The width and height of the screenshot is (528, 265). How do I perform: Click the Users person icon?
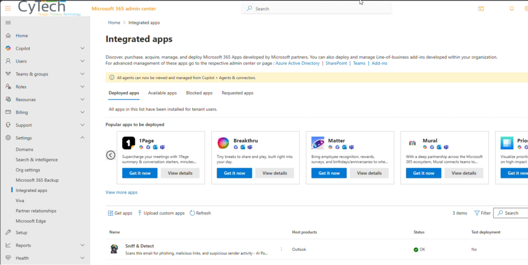(x=8, y=61)
